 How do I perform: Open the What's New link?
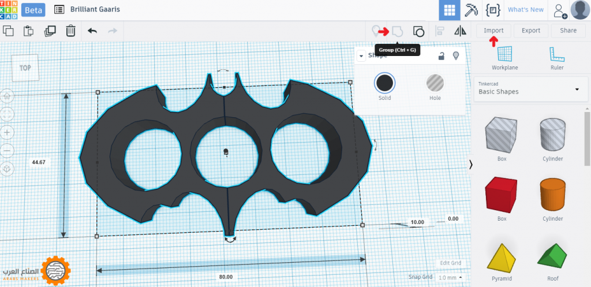(x=525, y=10)
